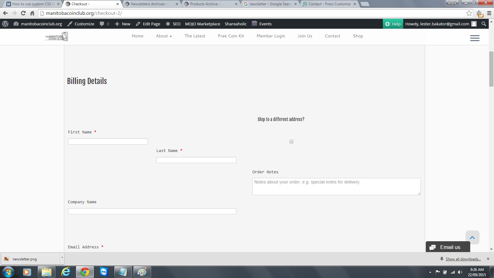This screenshot has width=494, height=278.
Task: Click the WordPress logo in admin bar
Action: (5, 24)
